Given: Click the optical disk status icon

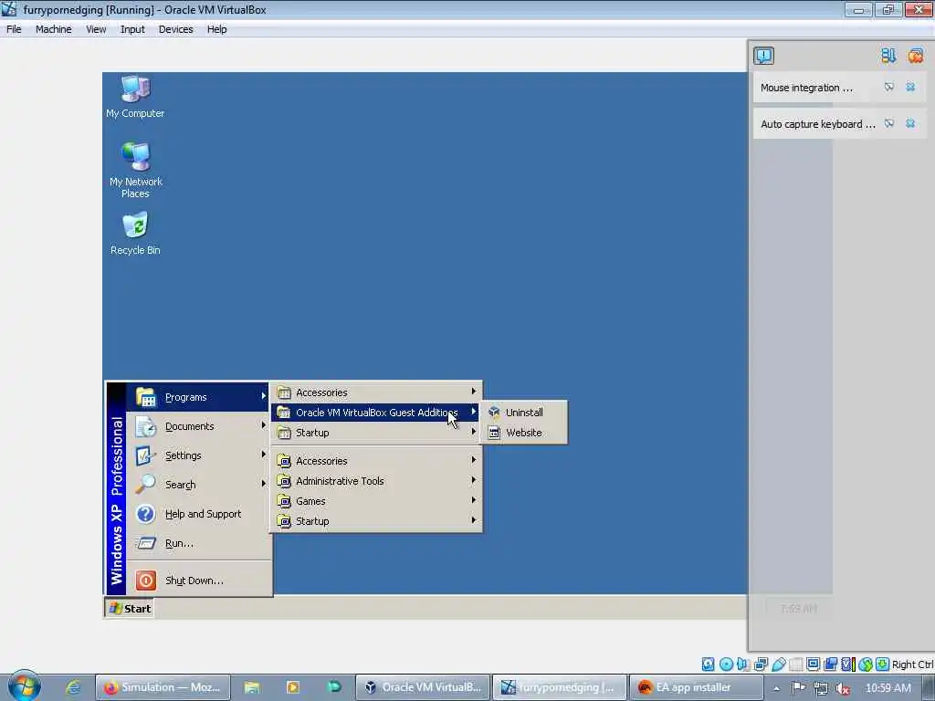Looking at the screenshot, I should (x=726, y=664).
